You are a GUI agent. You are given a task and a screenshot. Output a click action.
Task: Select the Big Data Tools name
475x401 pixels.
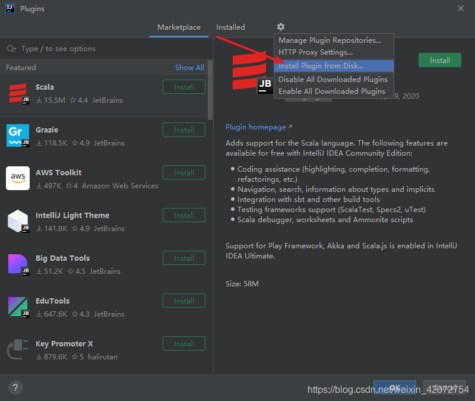tap(63, 258)
